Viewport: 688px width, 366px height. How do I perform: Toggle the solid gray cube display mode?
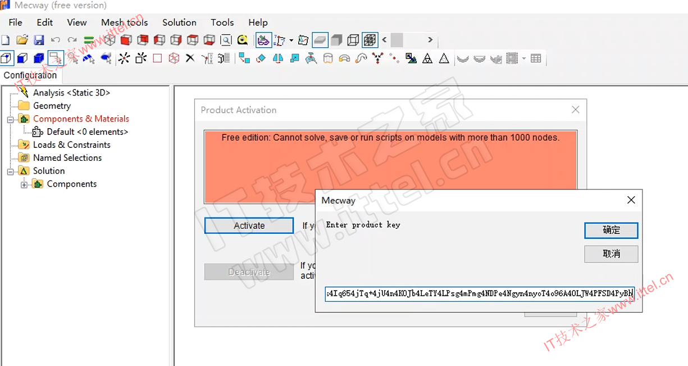tap(336, 40)
